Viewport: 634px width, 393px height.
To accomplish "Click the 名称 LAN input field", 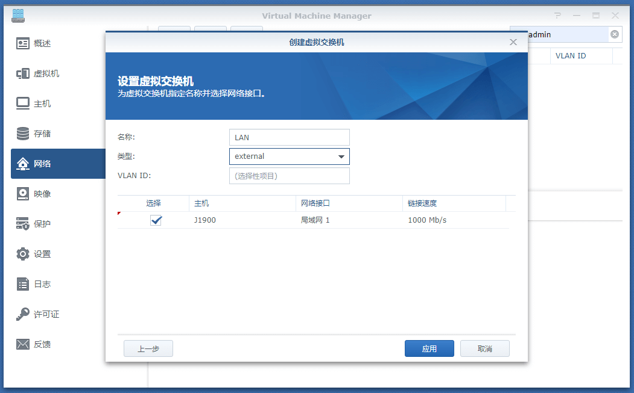I will pos(290,137).
